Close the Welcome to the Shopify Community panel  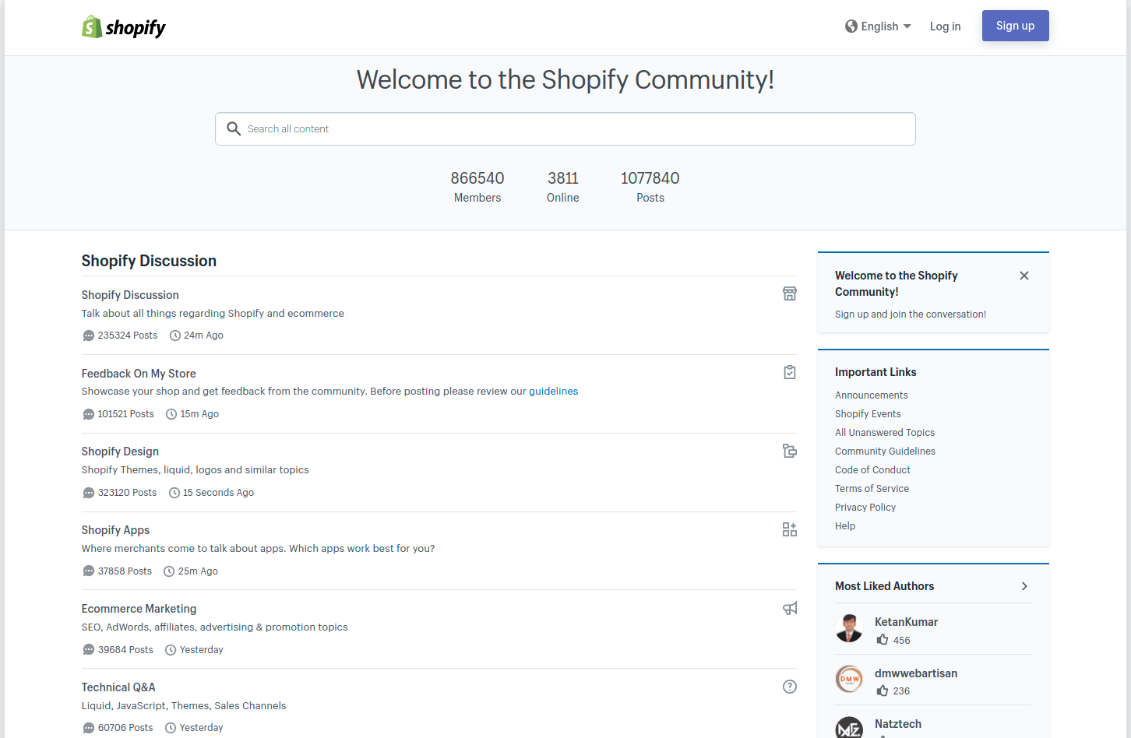[x=1024, y=276]
